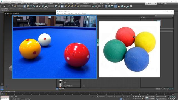Activate the Select and Rotate tool

pyautogui.click(x=40, y=6)
